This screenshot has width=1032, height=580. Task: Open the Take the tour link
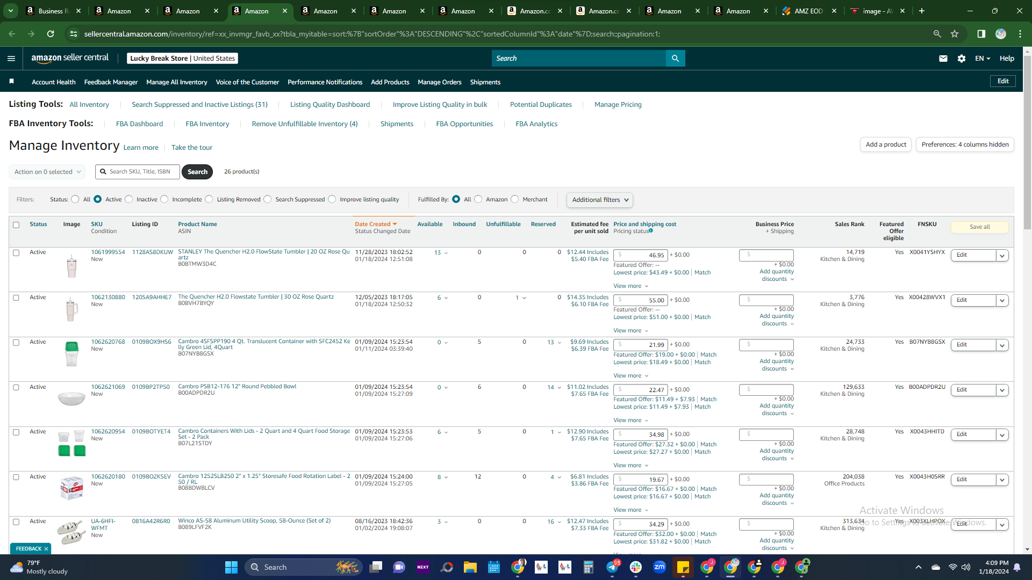(x=192, y=148)
